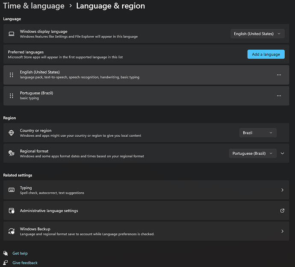Click the drag handle for English (United States)
This screenshot has width=295, height=267.
12,75
